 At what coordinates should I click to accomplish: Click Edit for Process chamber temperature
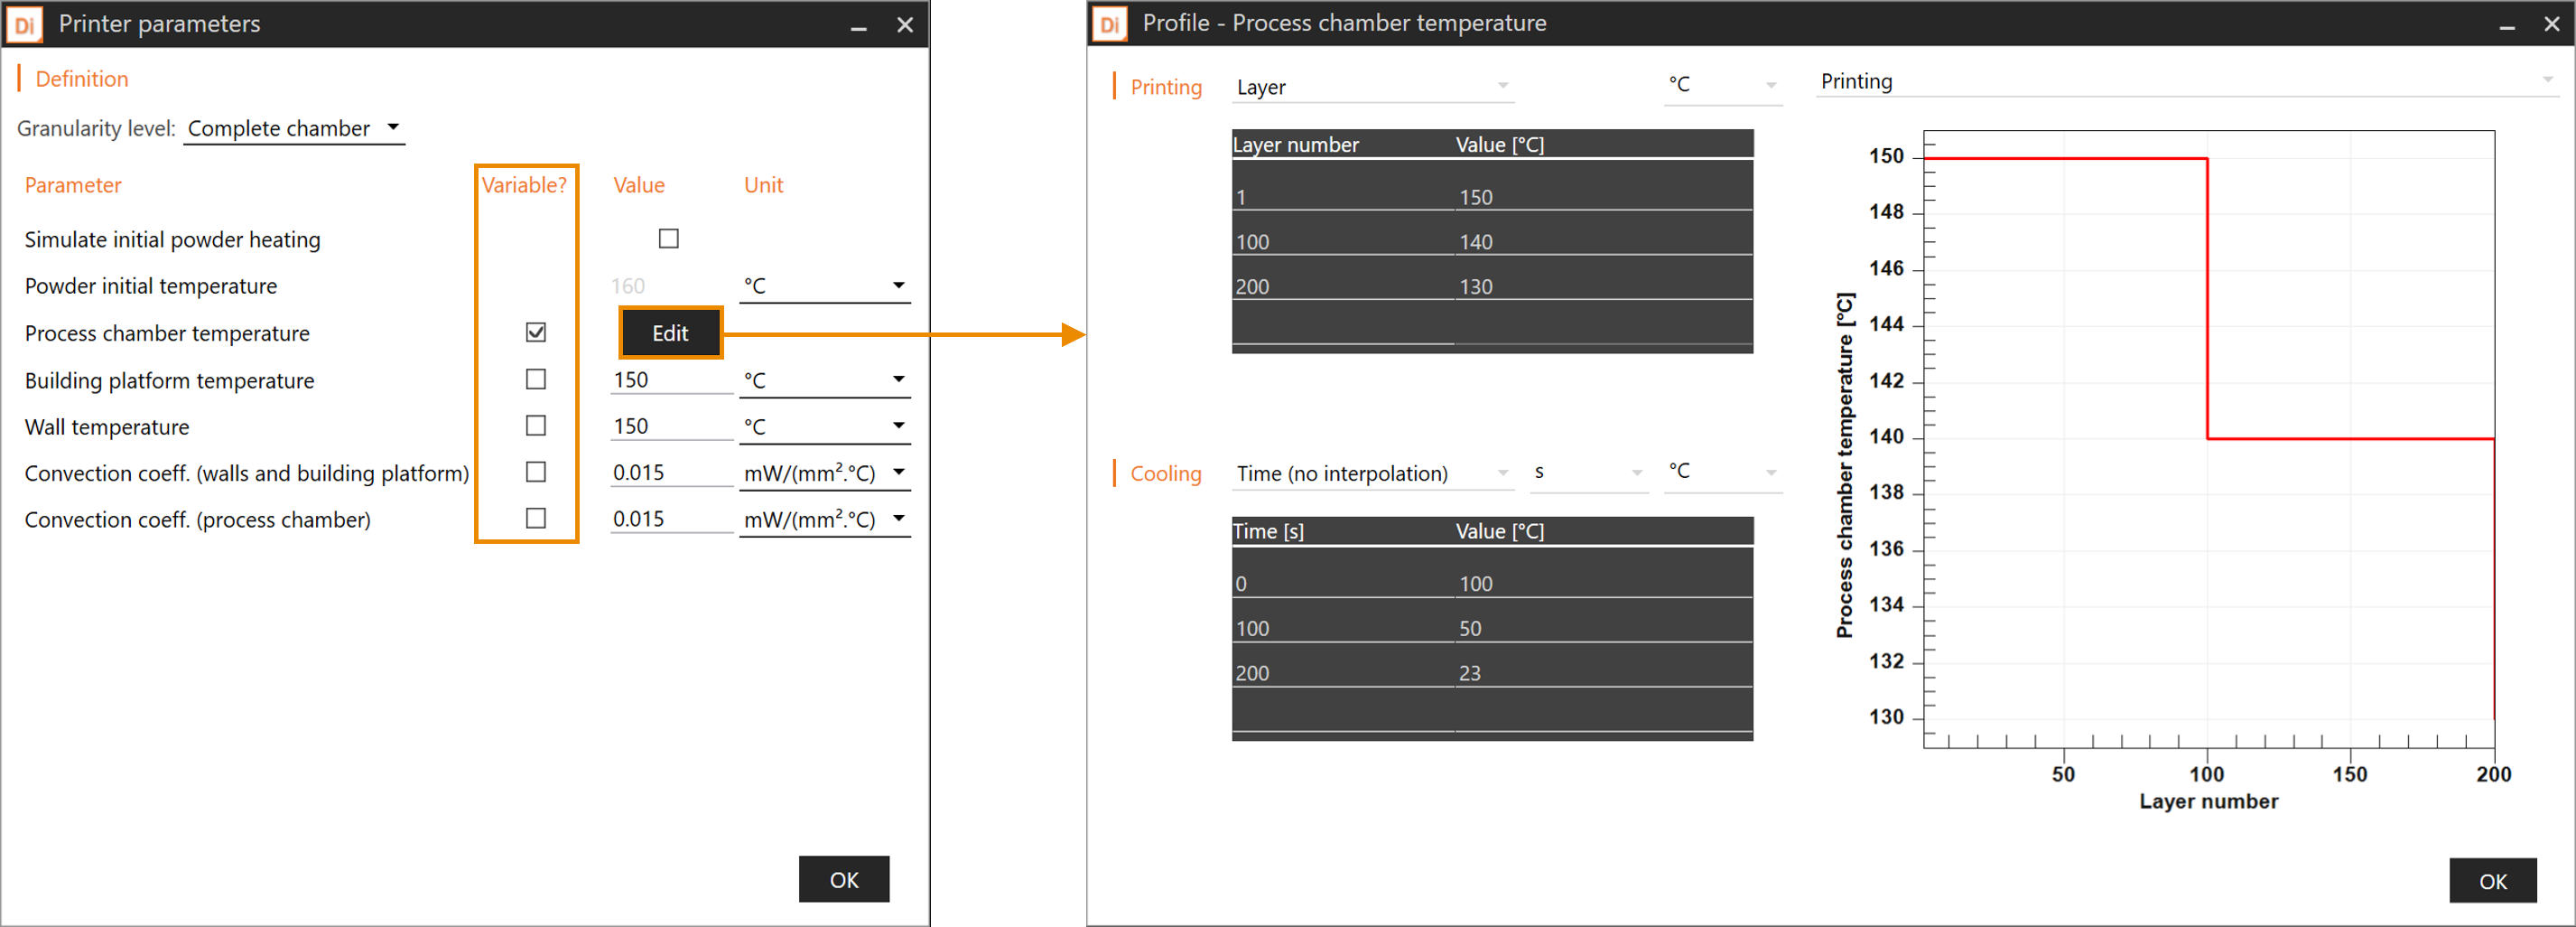pyautogui.click(x=669, y=332)
